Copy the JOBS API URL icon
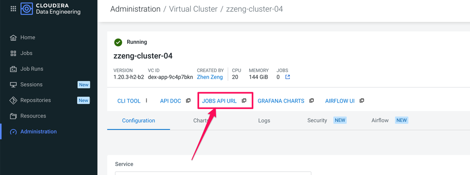Screen dimensions: 470x175 click(x=244, y=101)
